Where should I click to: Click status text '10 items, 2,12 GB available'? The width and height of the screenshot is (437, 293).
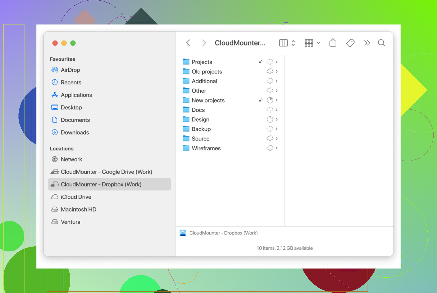tap(285, 248)
